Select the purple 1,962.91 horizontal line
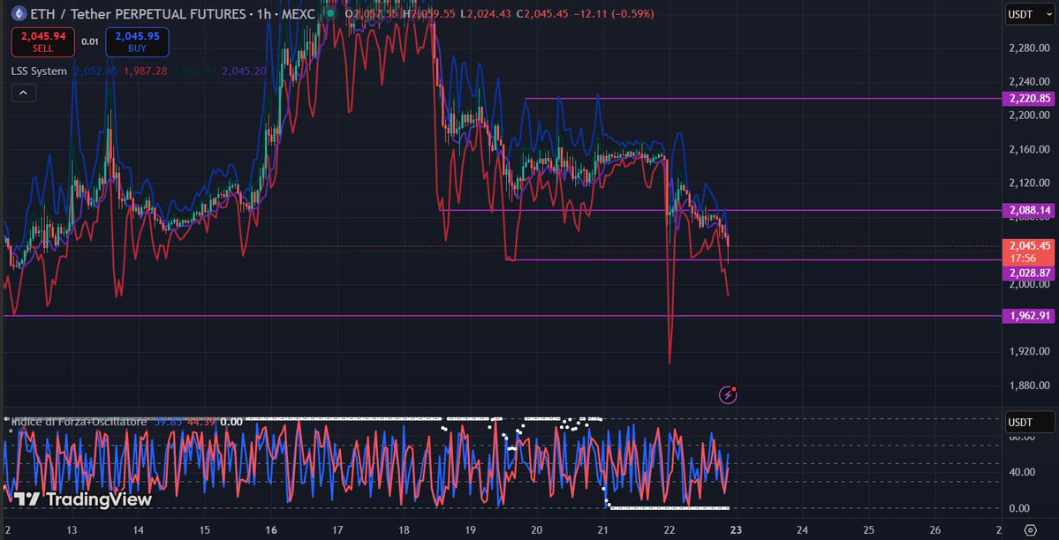Viewport: 1059px width, 540px height. point(502,315)
